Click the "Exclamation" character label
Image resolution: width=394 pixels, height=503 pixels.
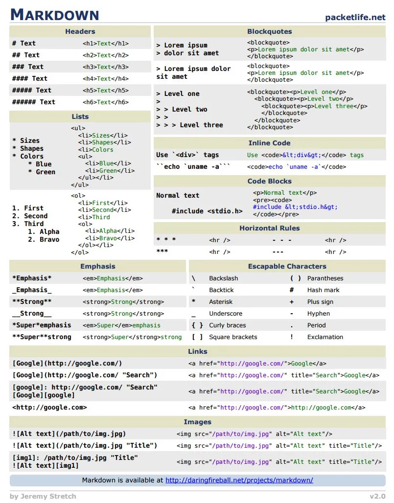click(325, 337)
